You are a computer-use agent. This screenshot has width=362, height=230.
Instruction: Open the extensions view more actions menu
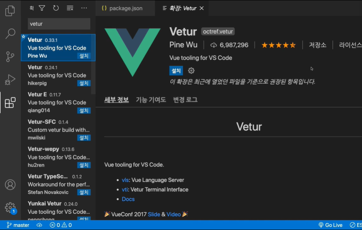point(84,8)
